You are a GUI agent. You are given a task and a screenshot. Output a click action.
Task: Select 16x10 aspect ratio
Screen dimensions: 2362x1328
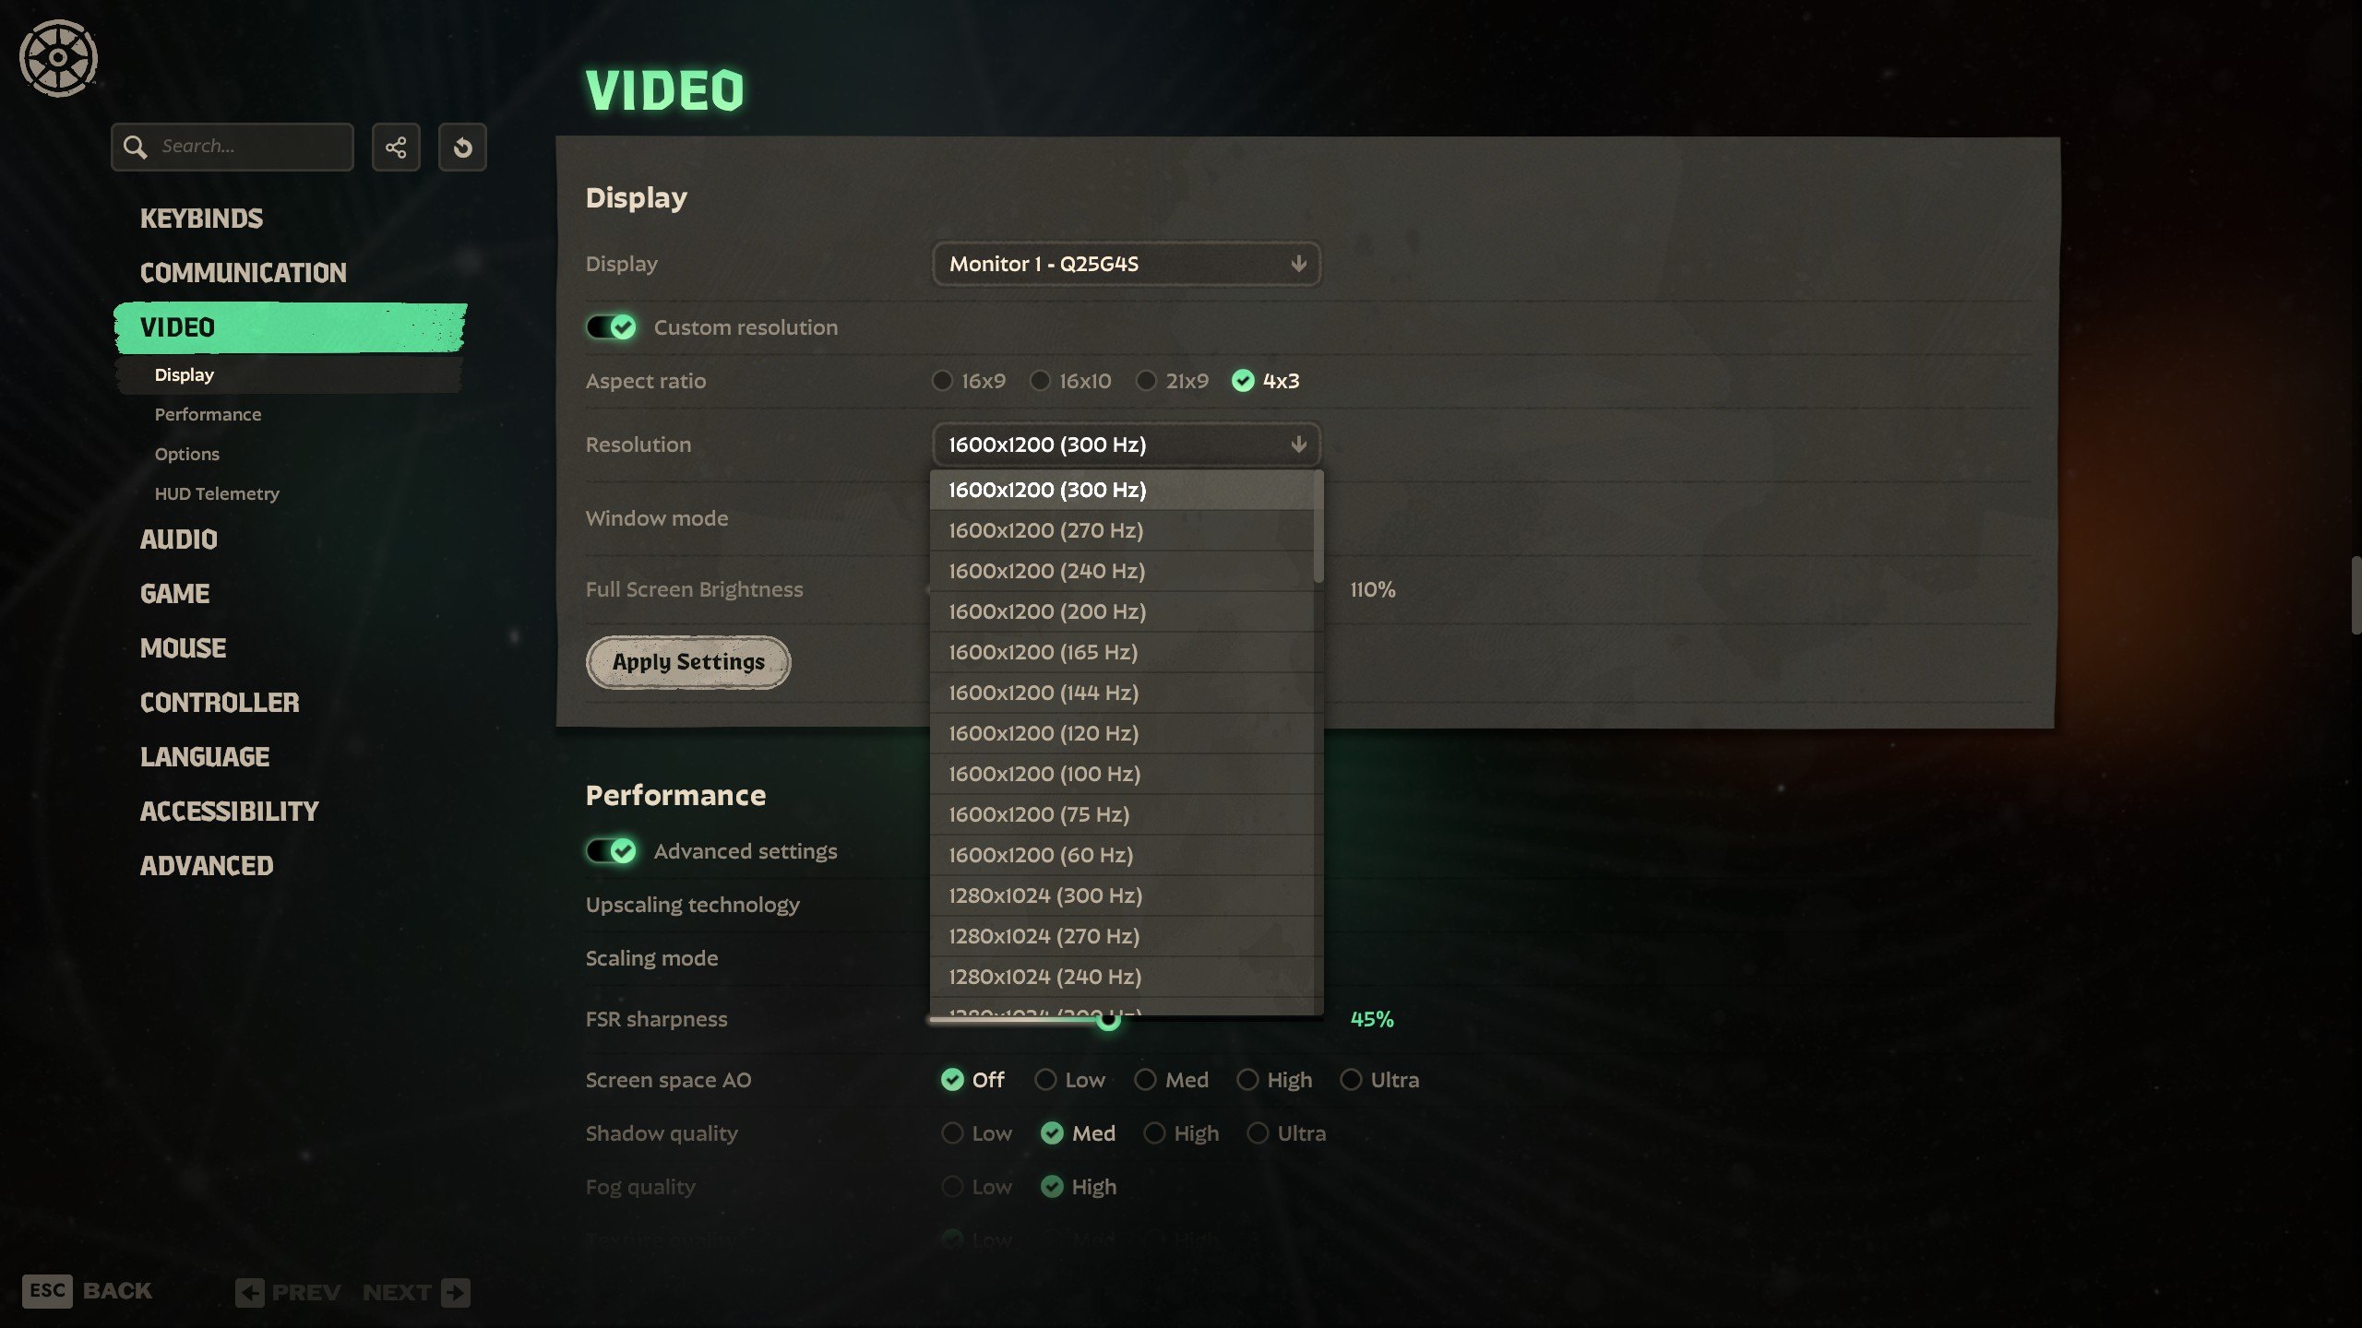click(1070, 381)
